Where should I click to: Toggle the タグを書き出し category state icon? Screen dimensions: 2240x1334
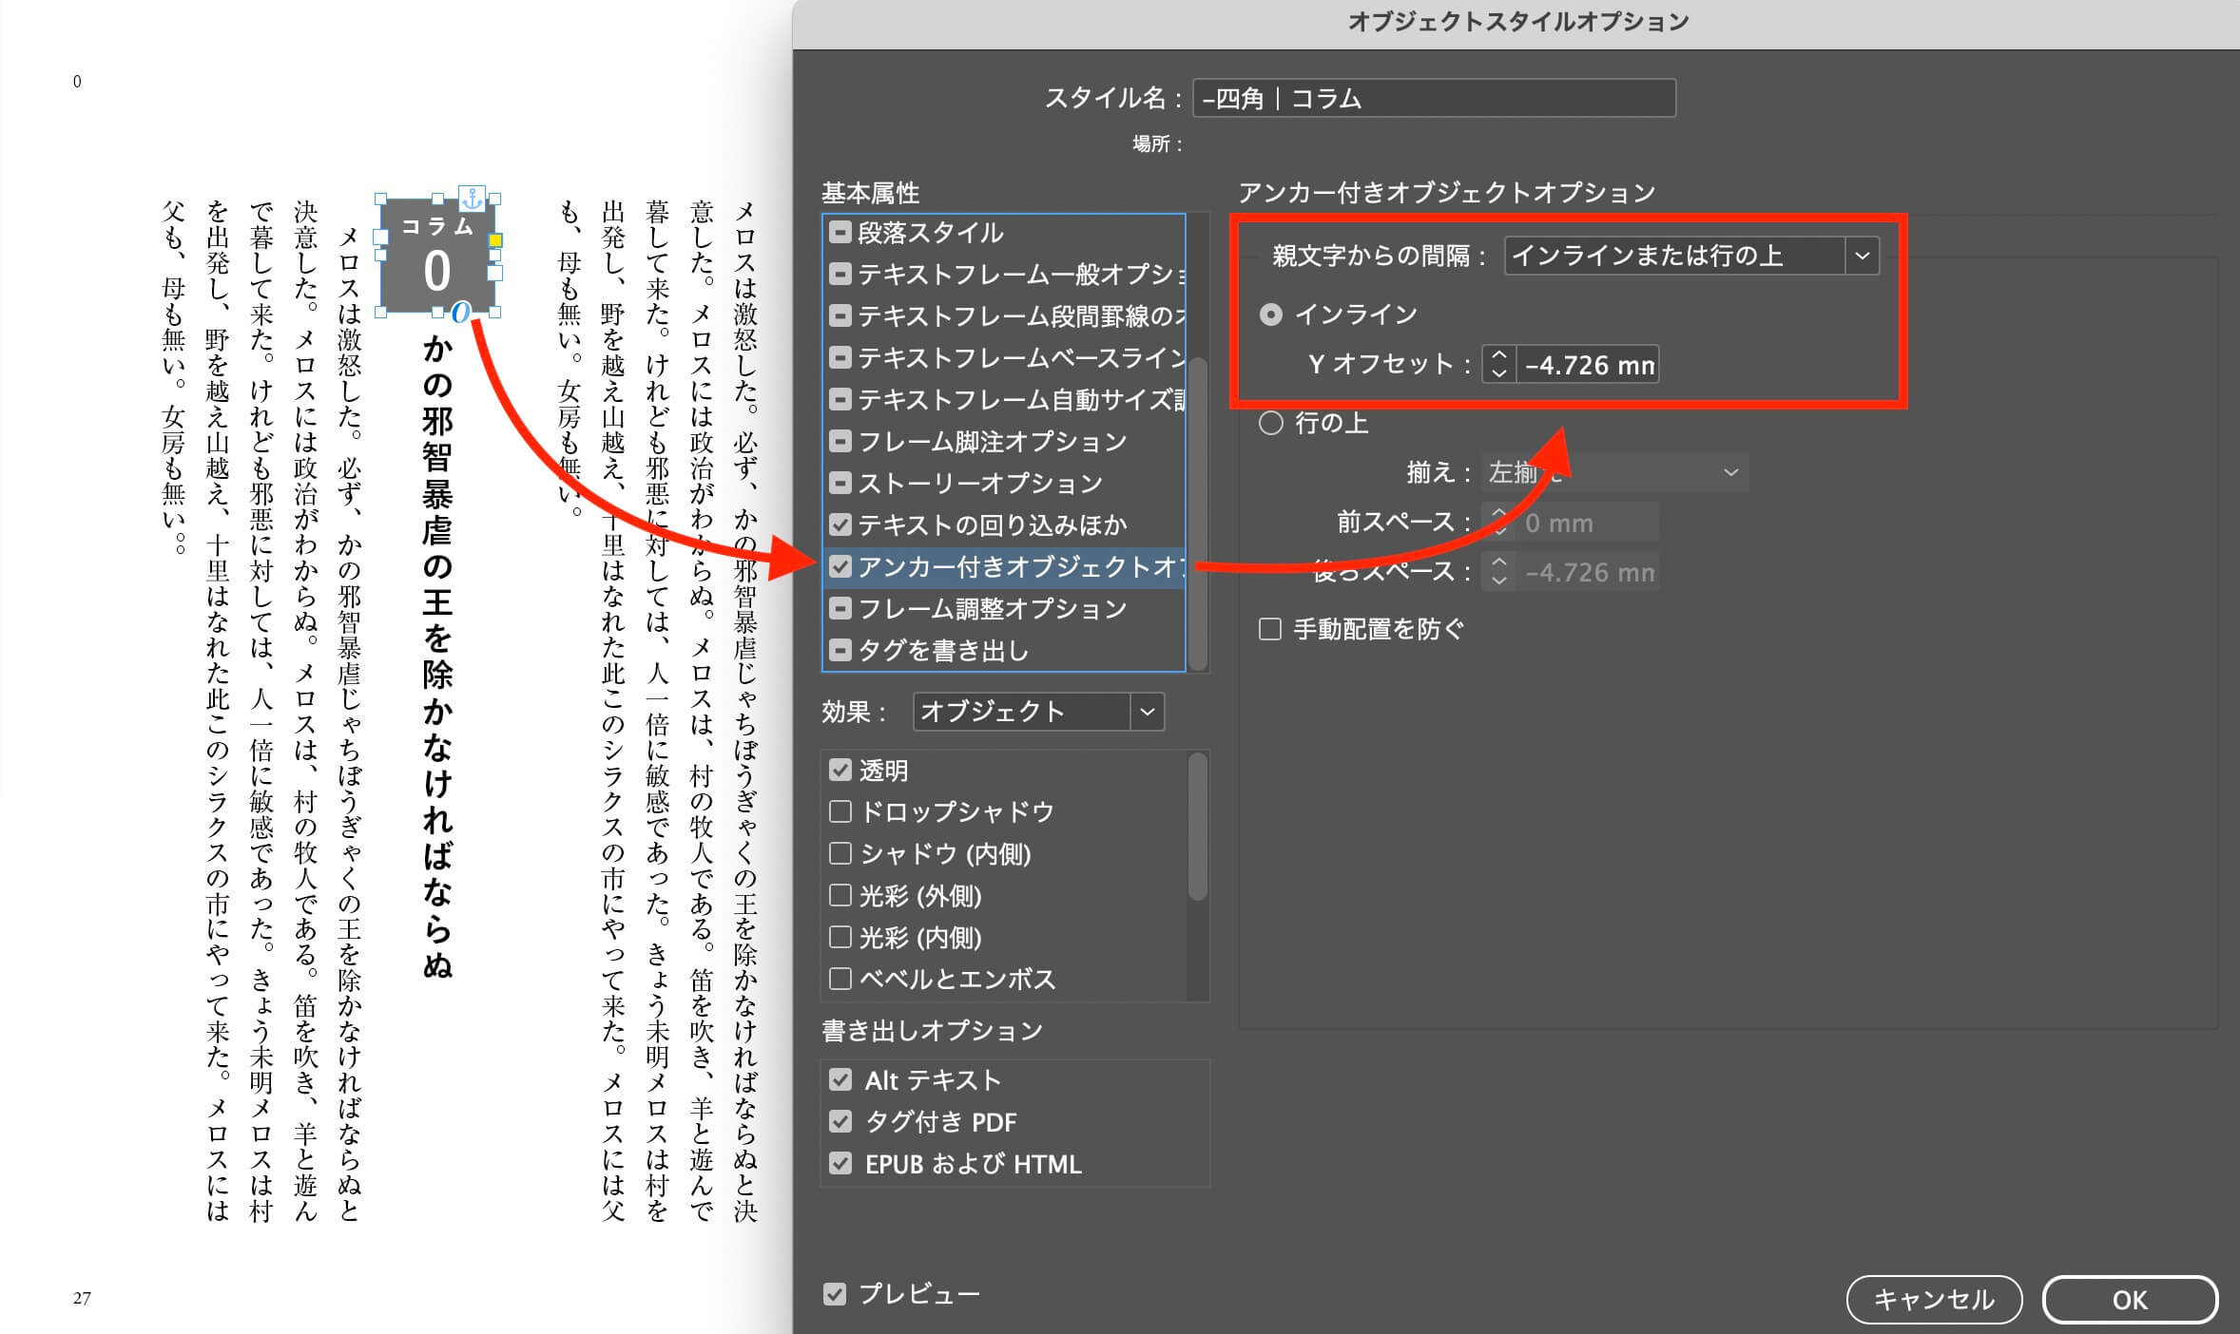pos(840,651)
